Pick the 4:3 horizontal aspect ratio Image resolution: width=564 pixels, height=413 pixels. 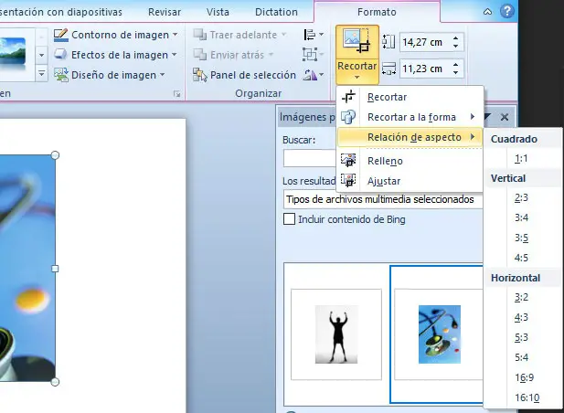521,318
